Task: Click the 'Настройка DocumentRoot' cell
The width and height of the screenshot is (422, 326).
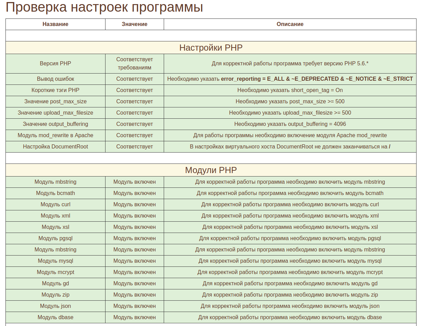Action: 55,147
